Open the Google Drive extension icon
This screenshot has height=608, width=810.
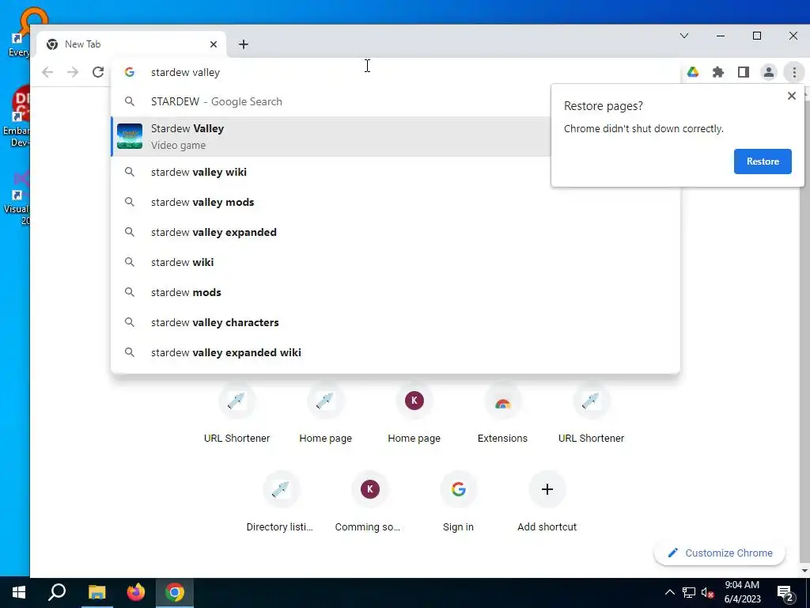pos(693,72)
